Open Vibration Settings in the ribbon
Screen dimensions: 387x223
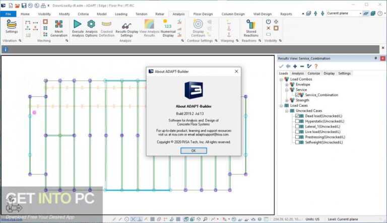tap(12, 26)
